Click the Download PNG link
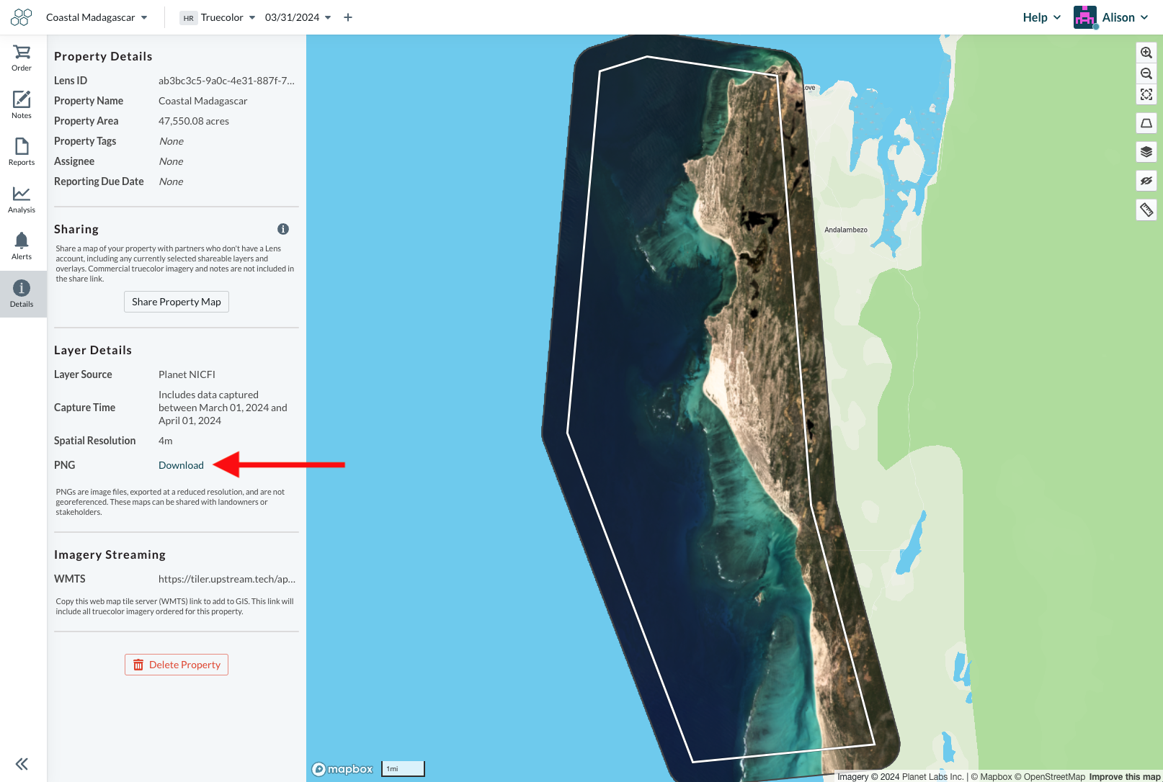 point(181,464)
